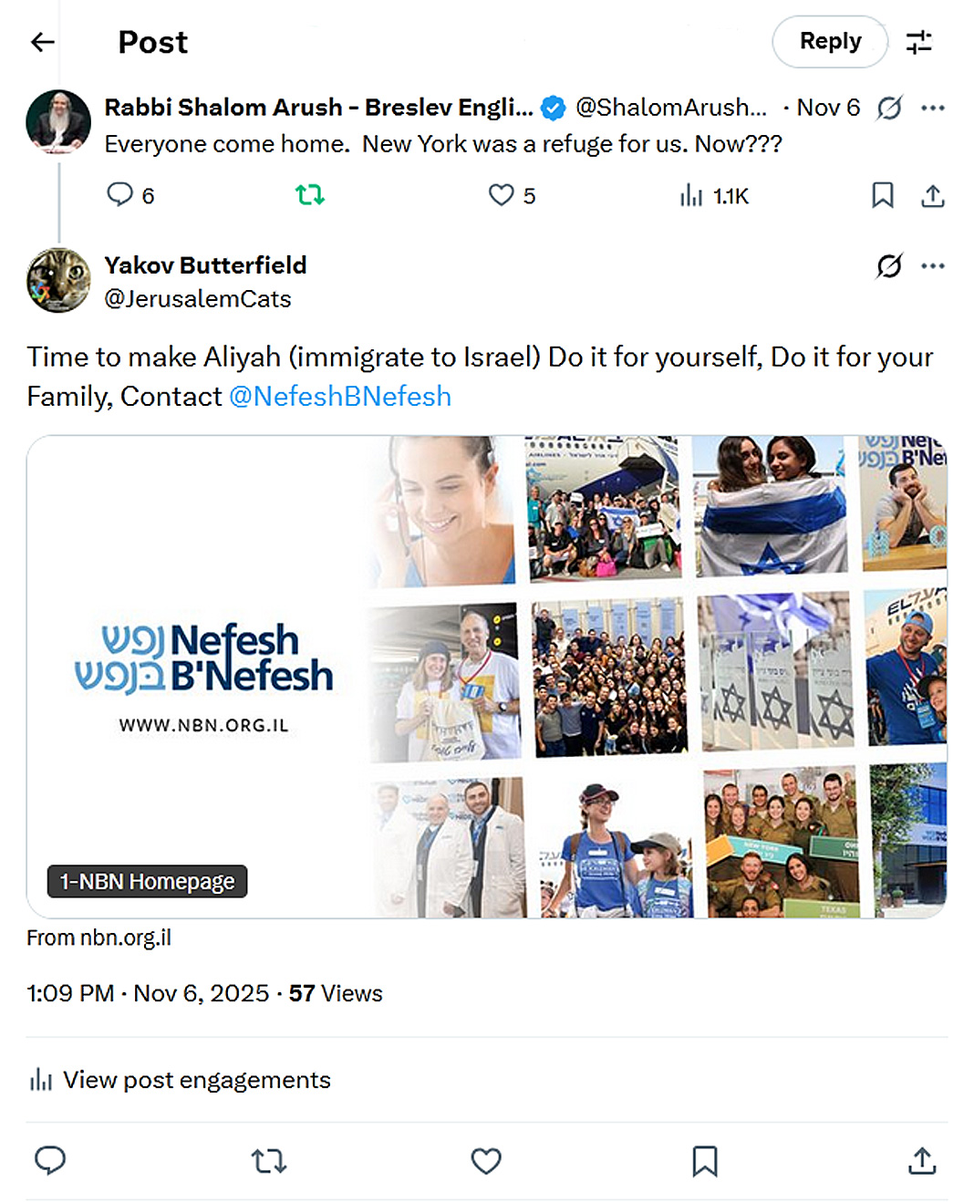Screen dimensions: 974x1202
Task: Open more options for Rabbi Arush's post
Action: pyautogui.click(x=933, y=109)
